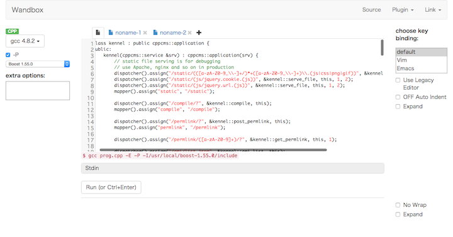Click the class kennel declaration line
The width and height of the screenshot is (453, 237).
pyautogui.click(x=152, y=43)
